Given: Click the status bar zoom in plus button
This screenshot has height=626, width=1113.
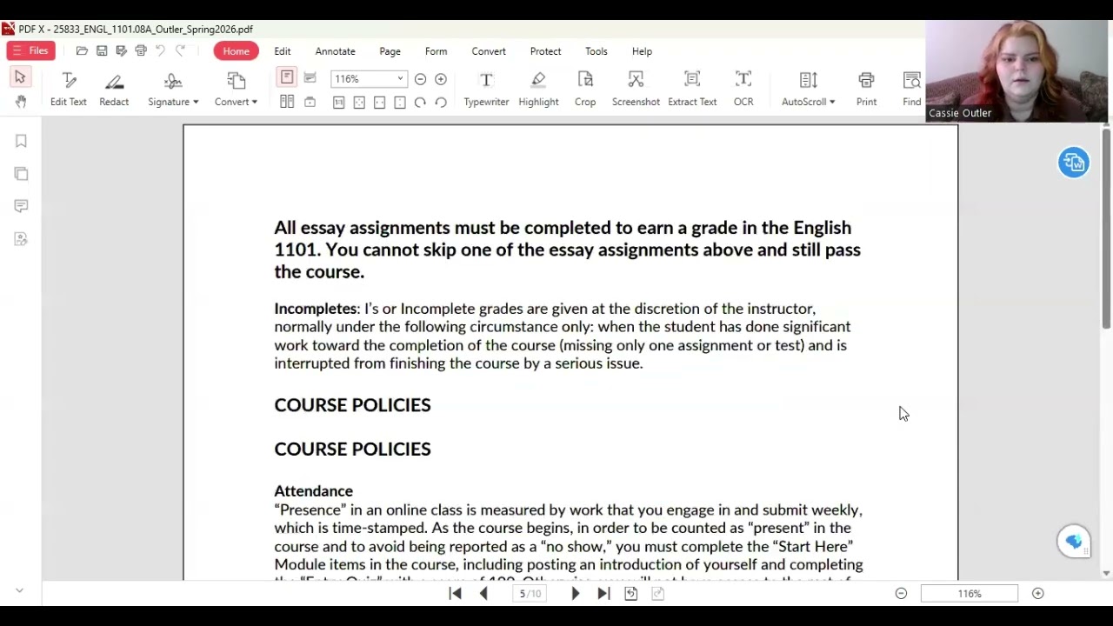Looking at the screenshot, I should point(1037,593).
